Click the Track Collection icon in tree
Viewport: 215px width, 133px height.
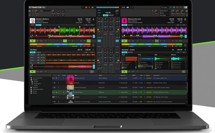[x=31, y=78]
